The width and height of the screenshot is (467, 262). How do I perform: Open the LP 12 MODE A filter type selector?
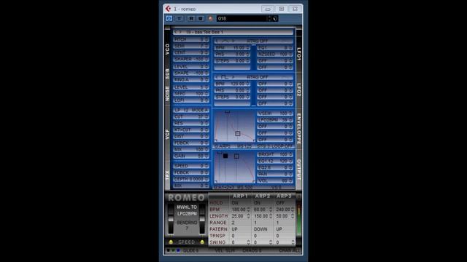pyautogui.click(x=191, y=110)
